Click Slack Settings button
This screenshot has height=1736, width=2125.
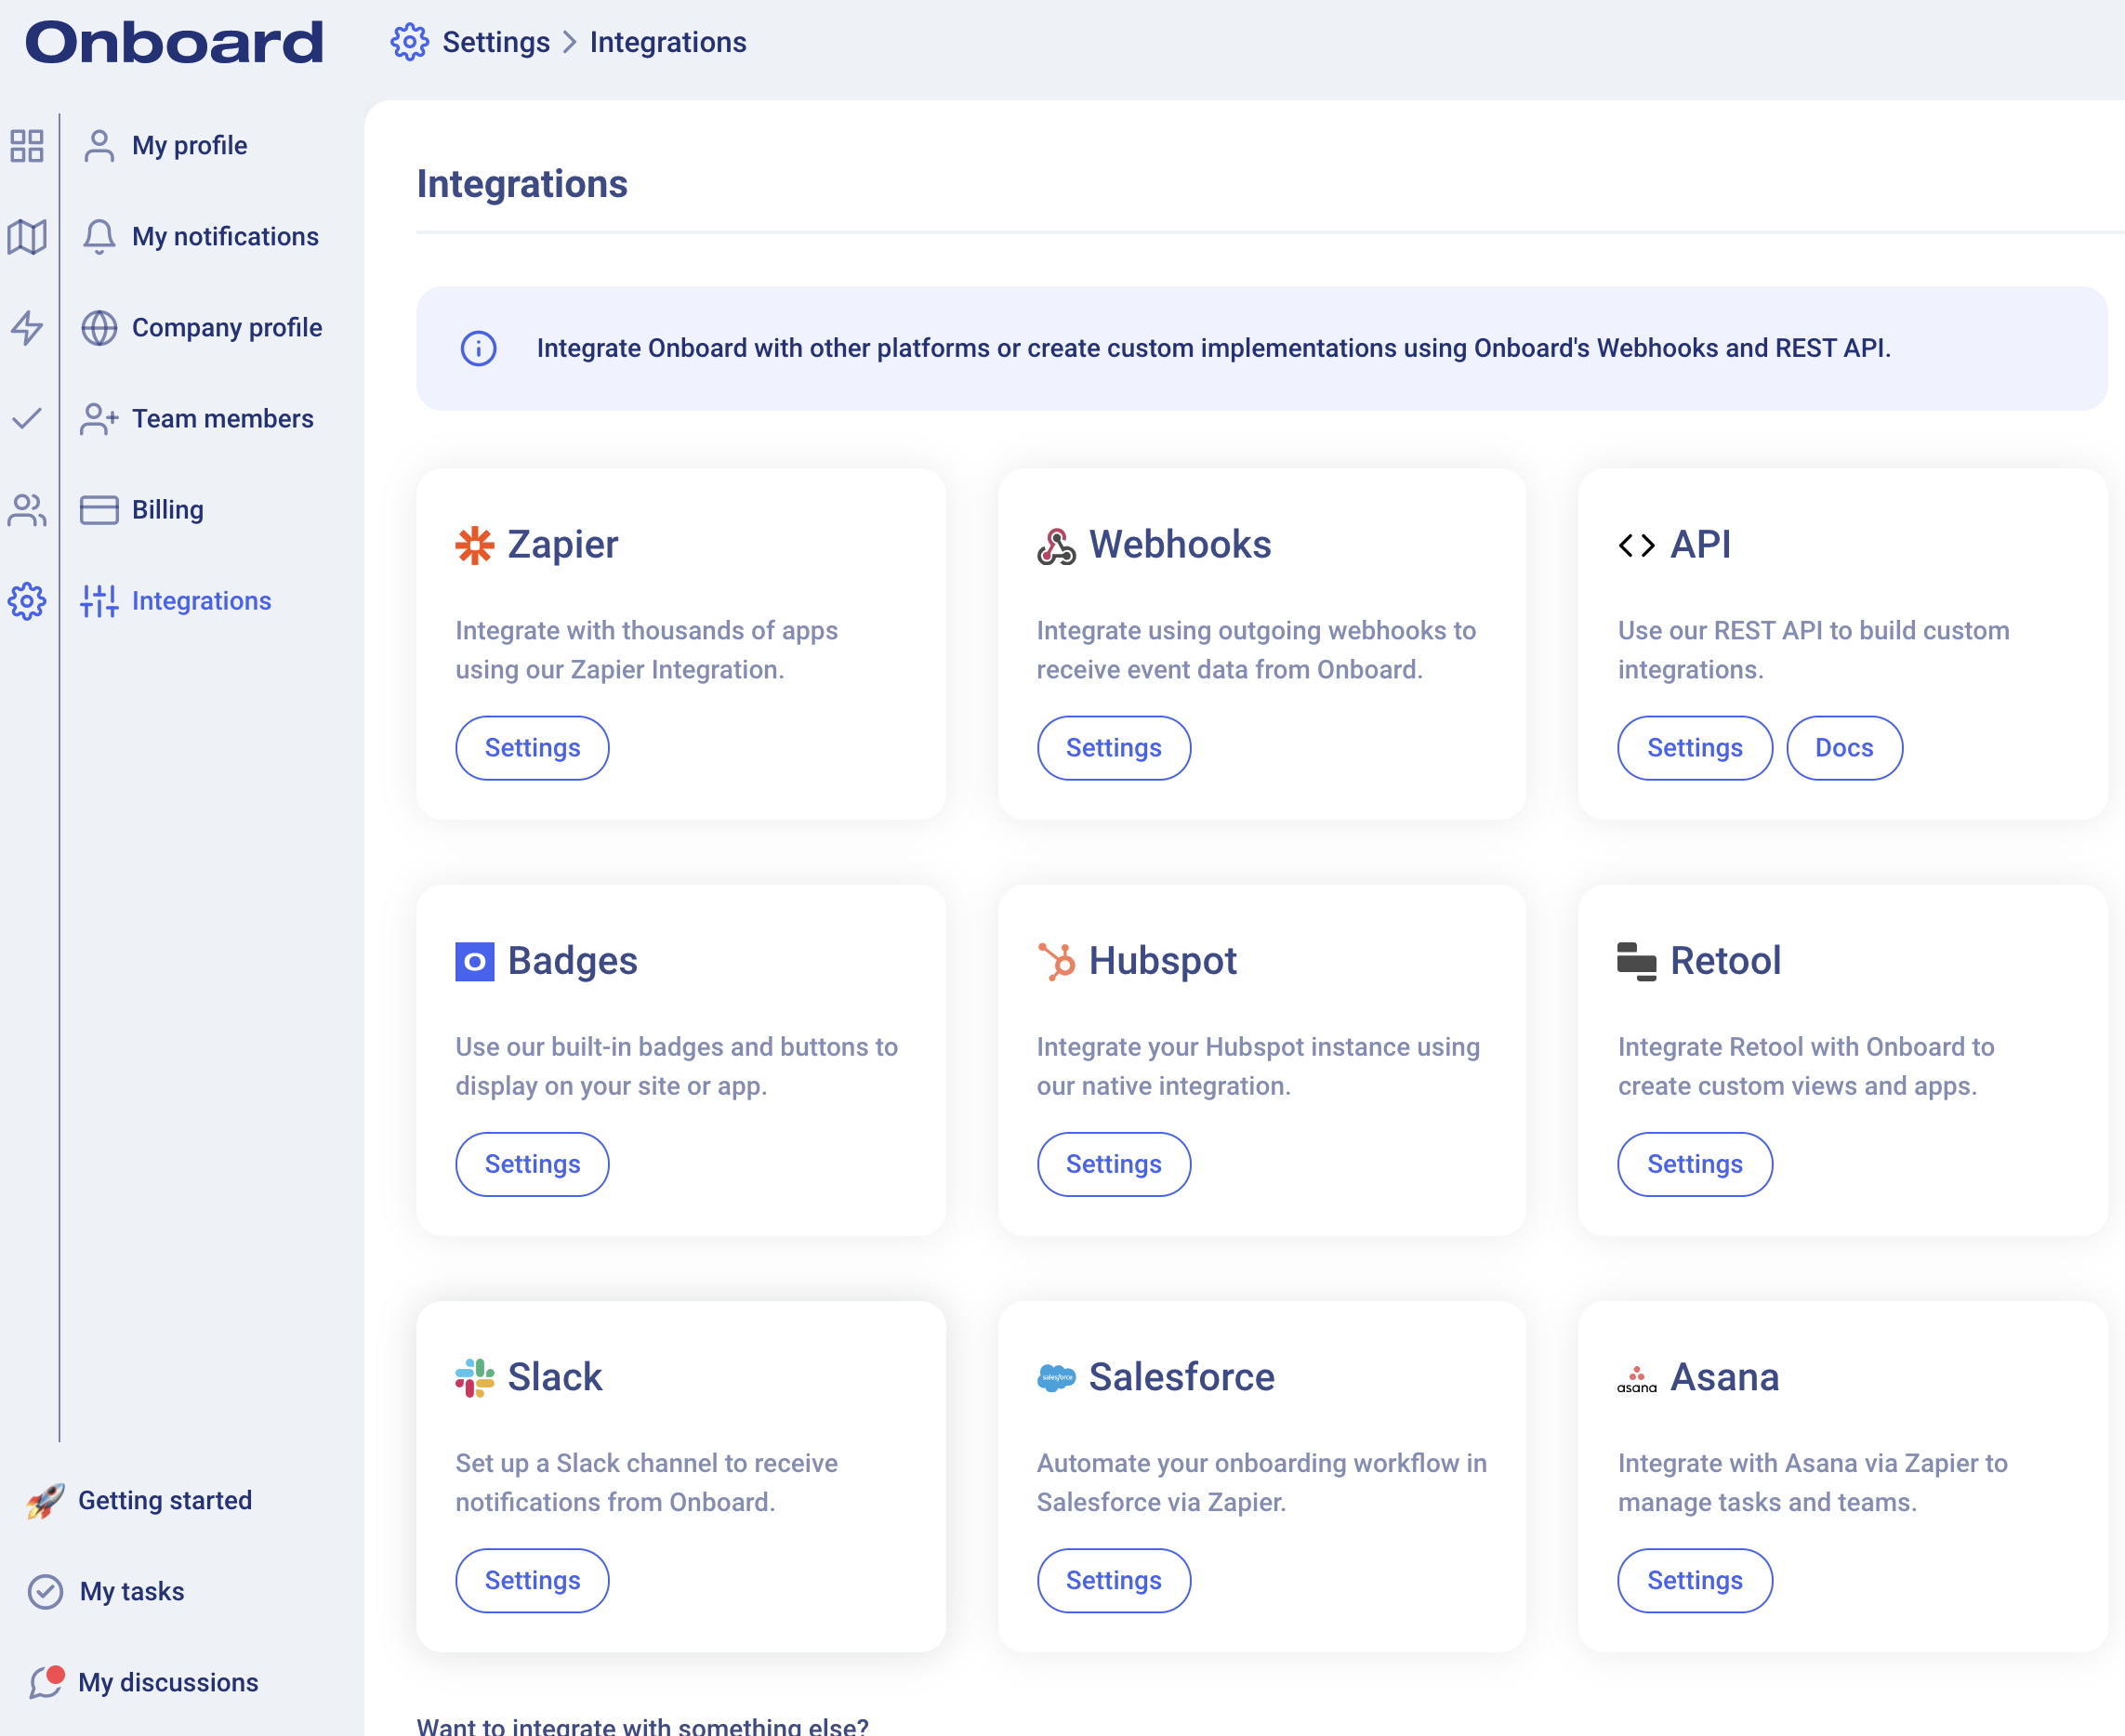point(532,1580)
